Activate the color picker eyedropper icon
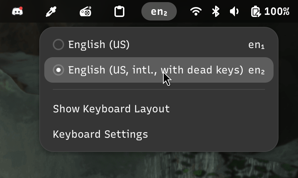Viewport: 298px width, 178px height. 51,12
